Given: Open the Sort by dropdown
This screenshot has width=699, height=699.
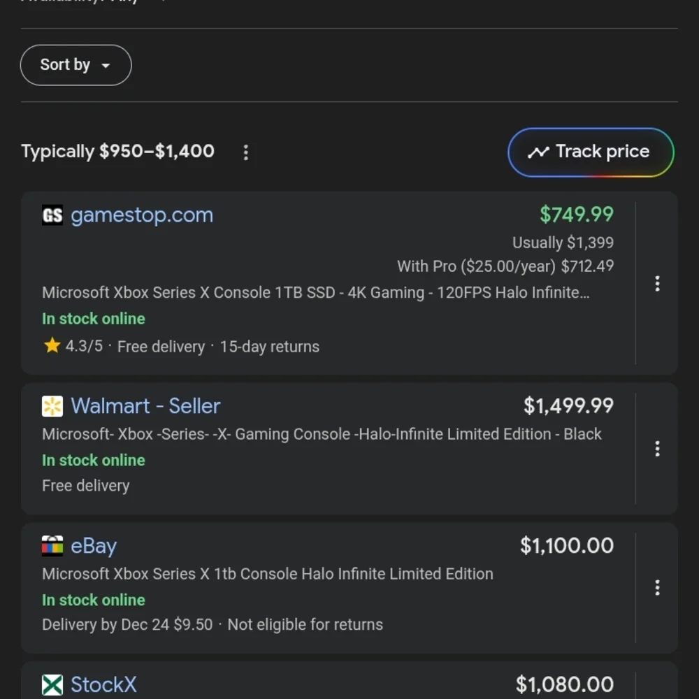Looking at the screenshot, I should (75, 65).
